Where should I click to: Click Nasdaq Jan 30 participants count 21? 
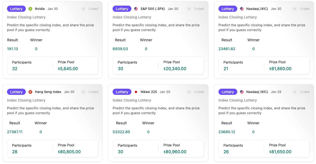click(x=226, y=69)
